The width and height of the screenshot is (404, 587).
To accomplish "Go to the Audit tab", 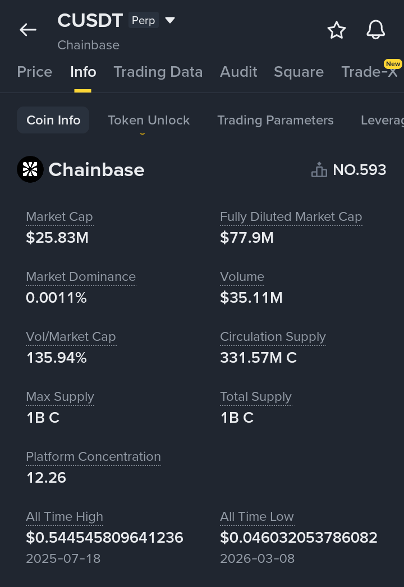I will click(238, 72).
